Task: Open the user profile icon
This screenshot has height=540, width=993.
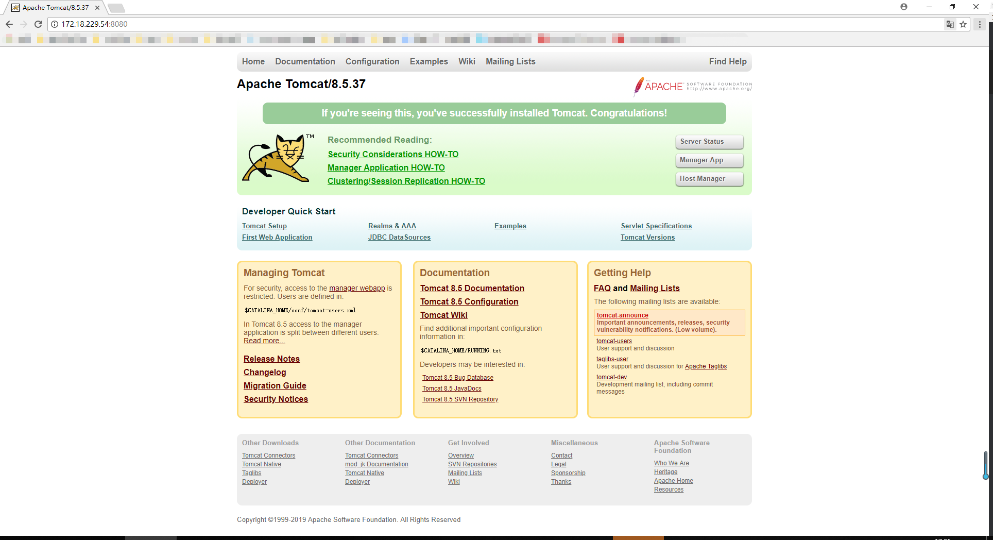Action: tap(904, 7)
